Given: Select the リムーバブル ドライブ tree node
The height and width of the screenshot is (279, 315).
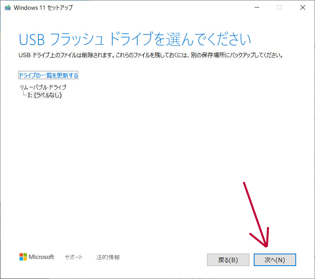Looking at the screenshot, I should pyautogui.click(x=43, y=87).
